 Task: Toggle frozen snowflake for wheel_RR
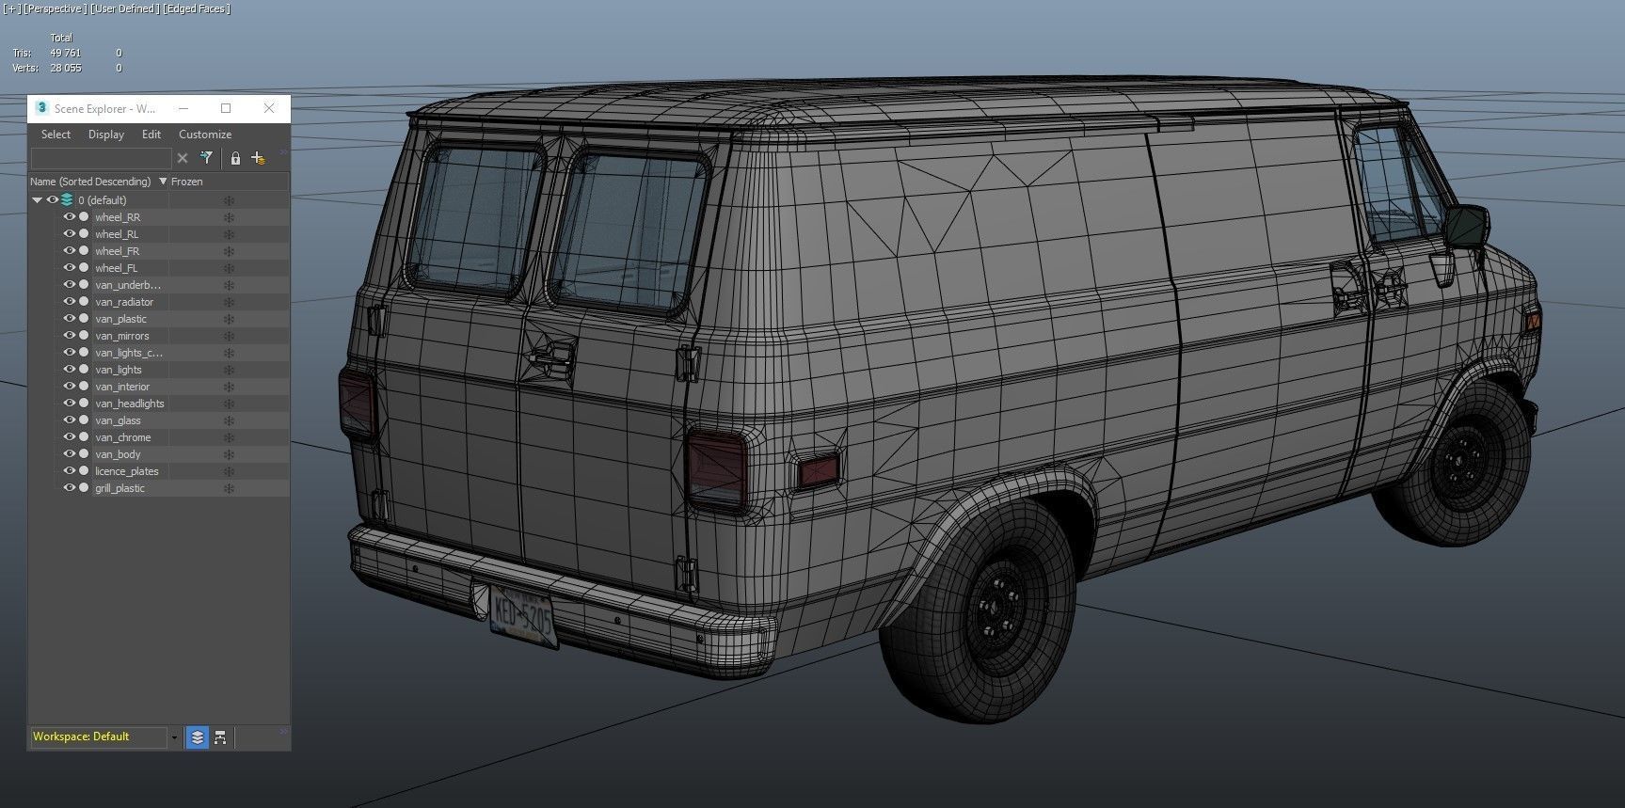pyautogui.click(x=228, y=217)
